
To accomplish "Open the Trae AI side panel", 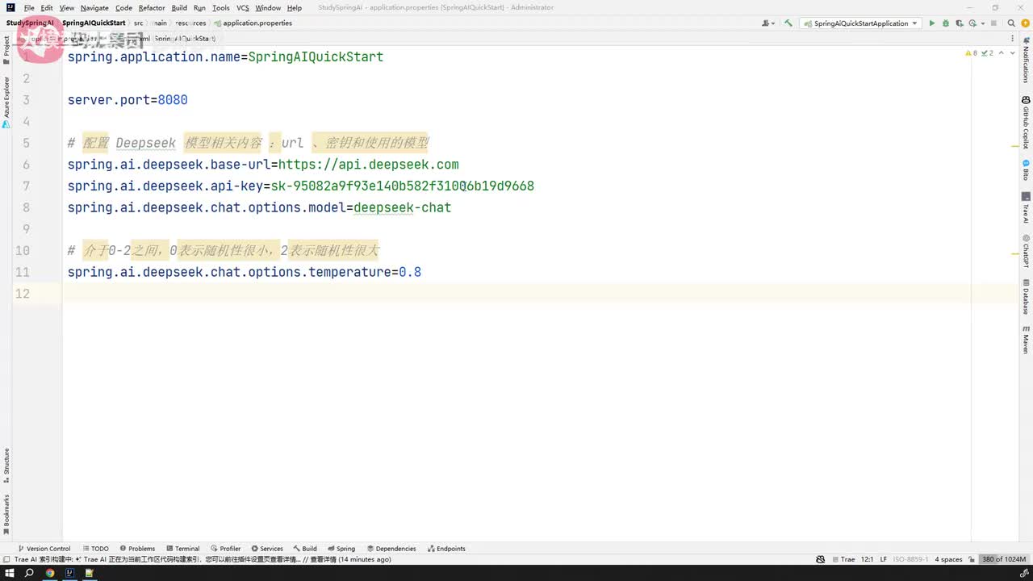I will click(x=1026, y=207).
